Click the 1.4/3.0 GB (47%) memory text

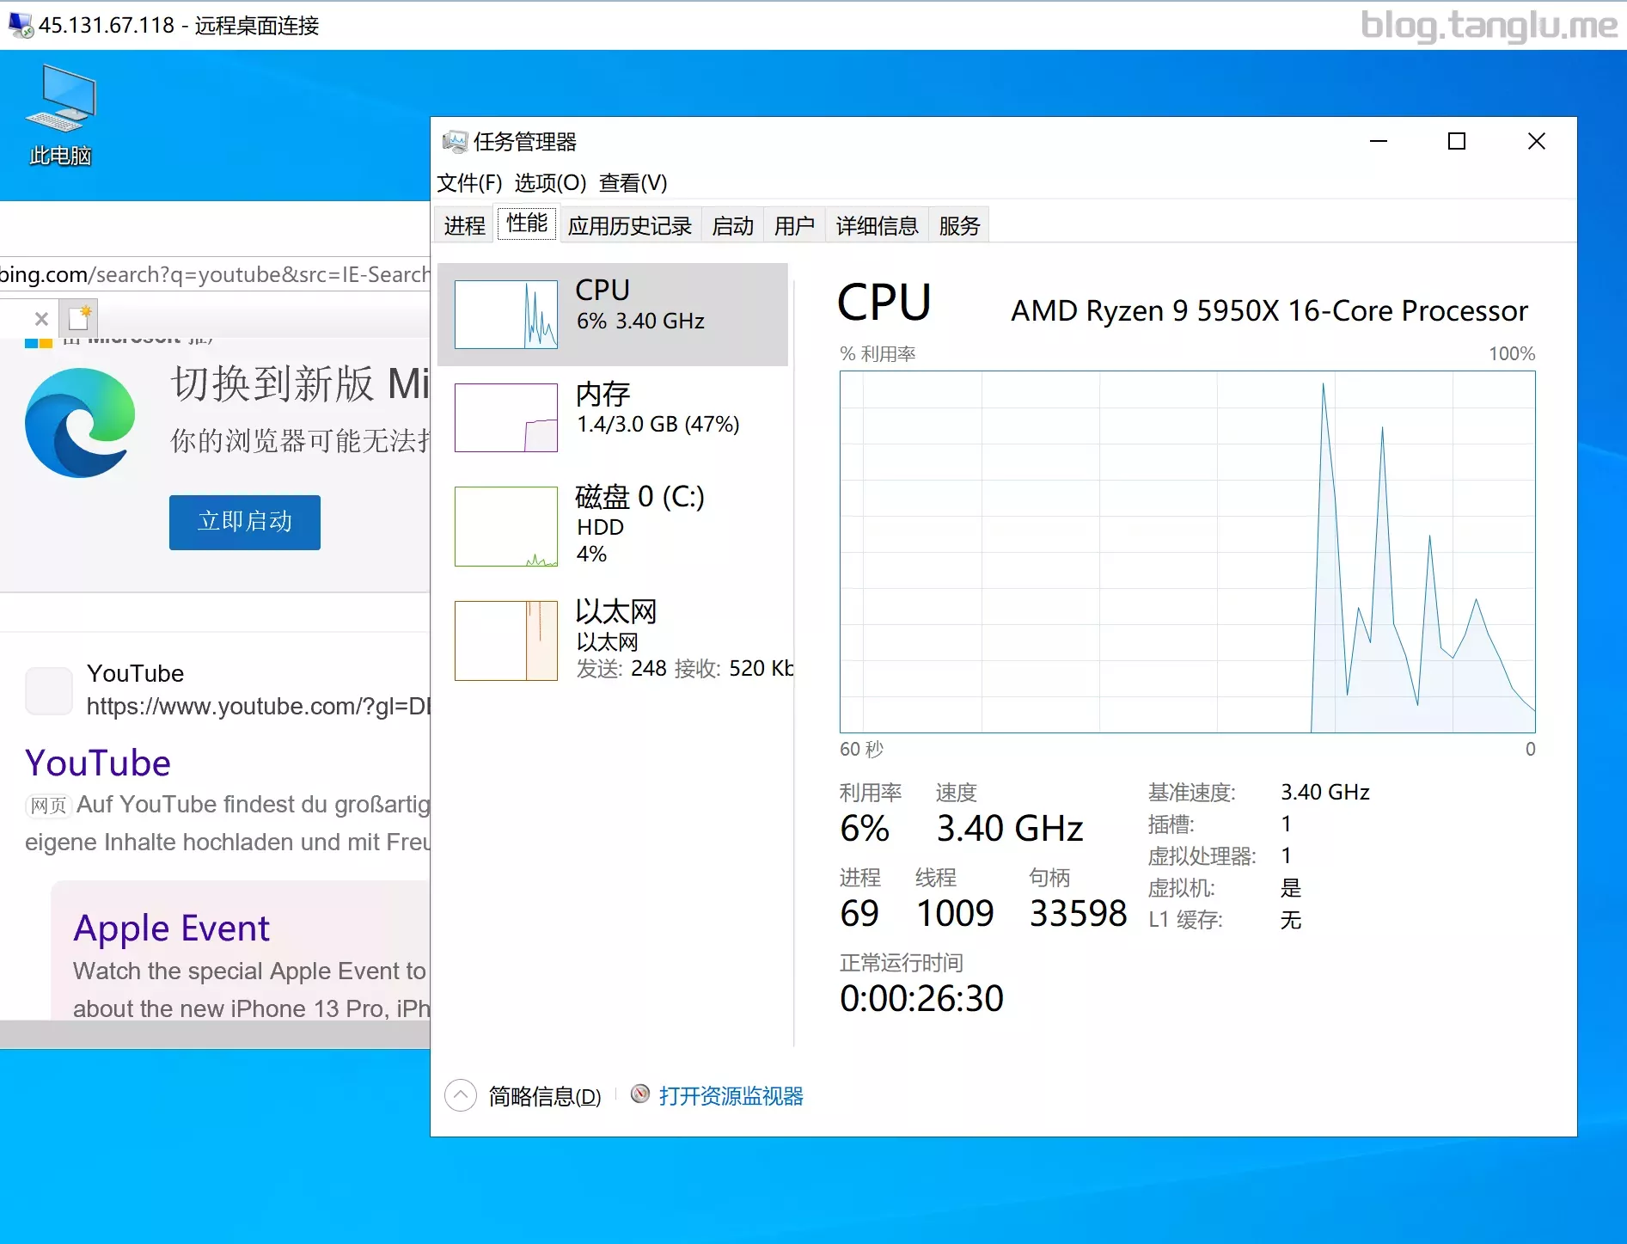[658, 424]
